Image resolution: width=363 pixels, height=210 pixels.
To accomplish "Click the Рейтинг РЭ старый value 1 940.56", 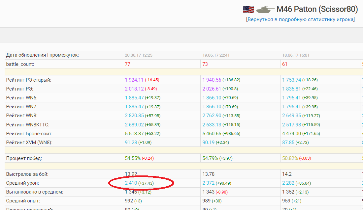I will point(212,80).
